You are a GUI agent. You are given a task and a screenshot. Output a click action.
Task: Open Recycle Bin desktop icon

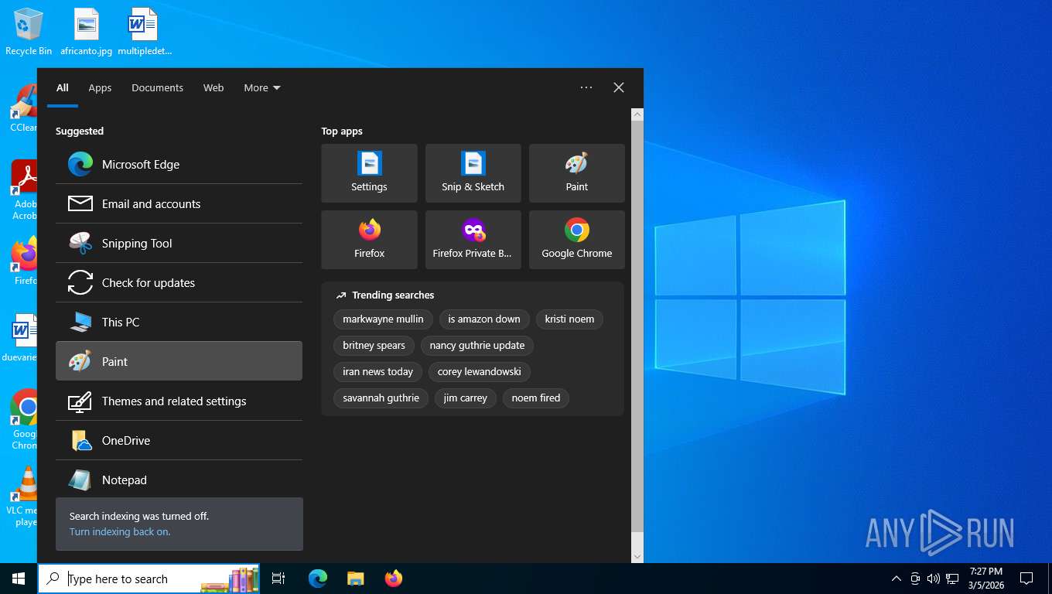(x=29, y=32)
